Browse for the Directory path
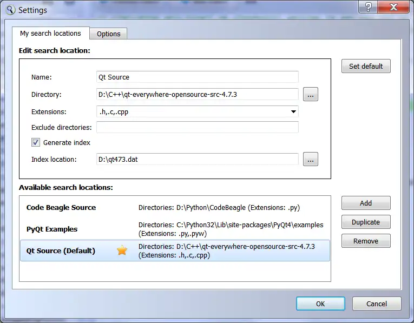Image resolution: width=414 pixels, height=323 pixels. (x=311, y=94)
